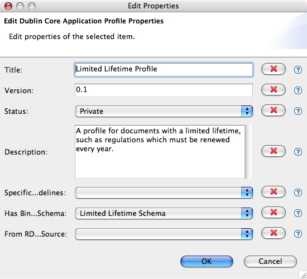Clear From RD...Source with red X
The image size is (307, 279).
point(274,233)
